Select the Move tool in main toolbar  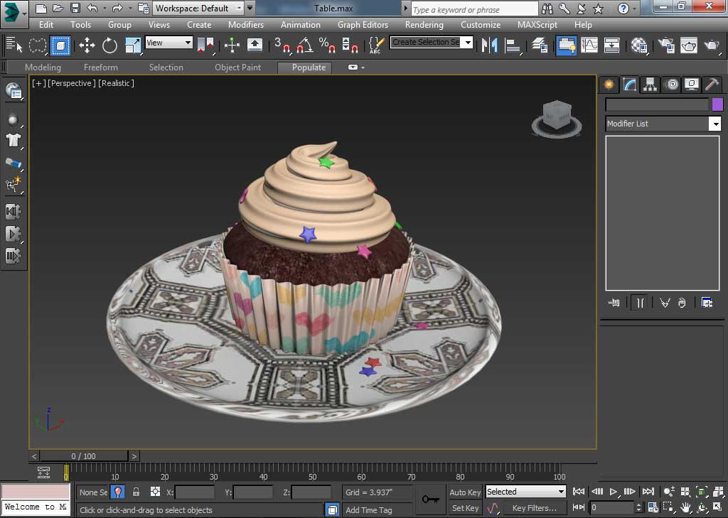[87, 45]
